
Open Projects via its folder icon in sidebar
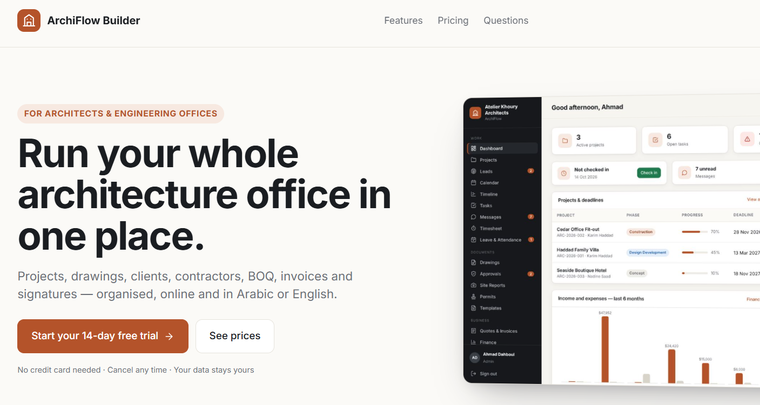pos(474,160)
